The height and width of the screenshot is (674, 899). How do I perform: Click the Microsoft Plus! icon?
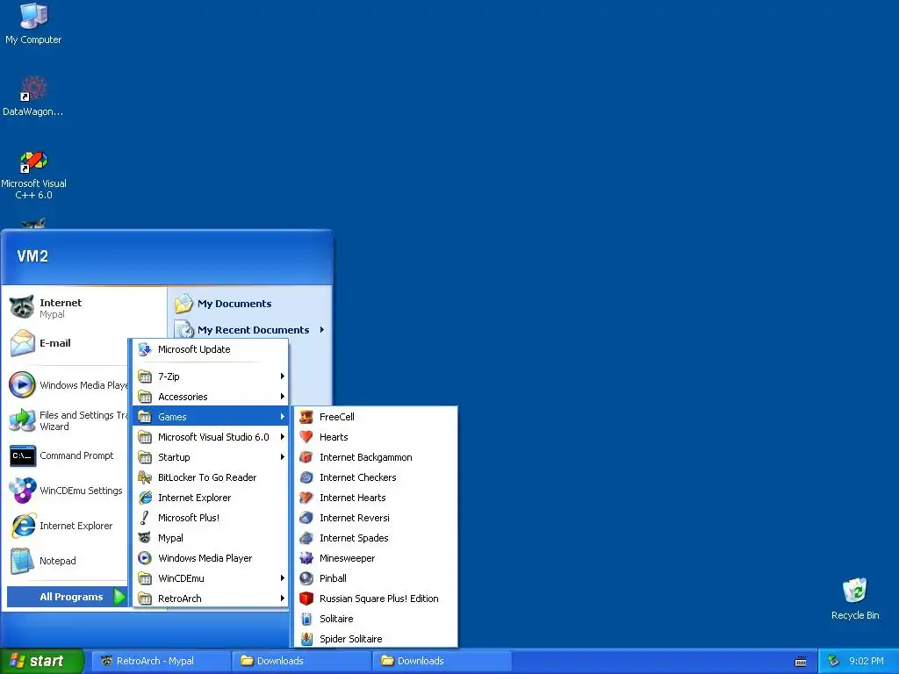[x=145, y=518]
